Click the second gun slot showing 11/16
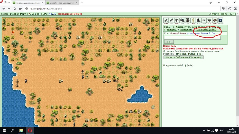 171,20
